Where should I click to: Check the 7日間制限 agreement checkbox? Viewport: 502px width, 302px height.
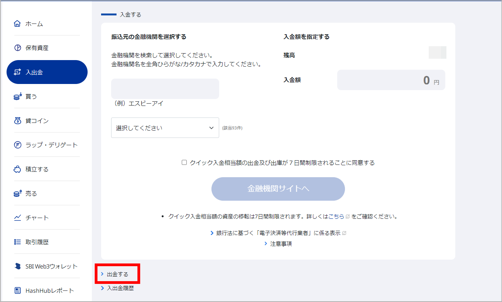click(184, 163)
